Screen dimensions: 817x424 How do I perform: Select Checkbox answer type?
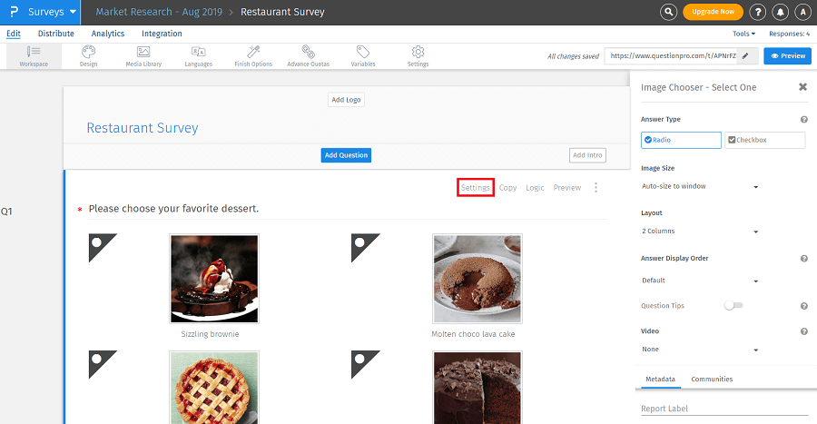(764, 140)
